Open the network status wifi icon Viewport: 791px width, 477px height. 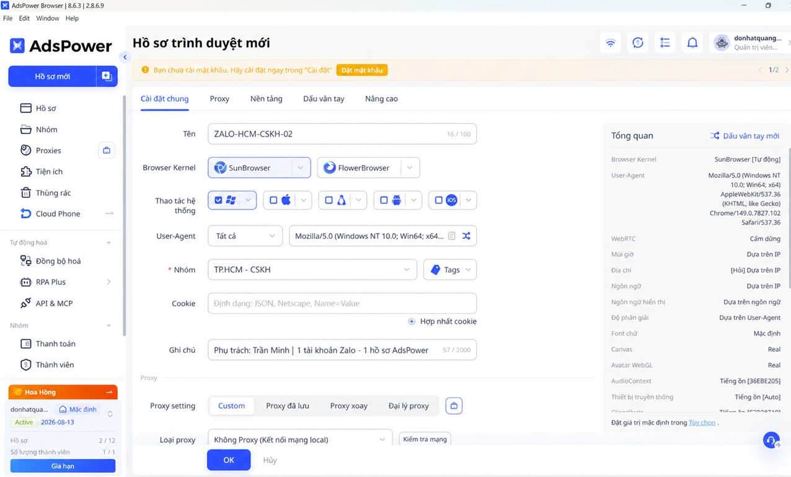coord(611,43)
